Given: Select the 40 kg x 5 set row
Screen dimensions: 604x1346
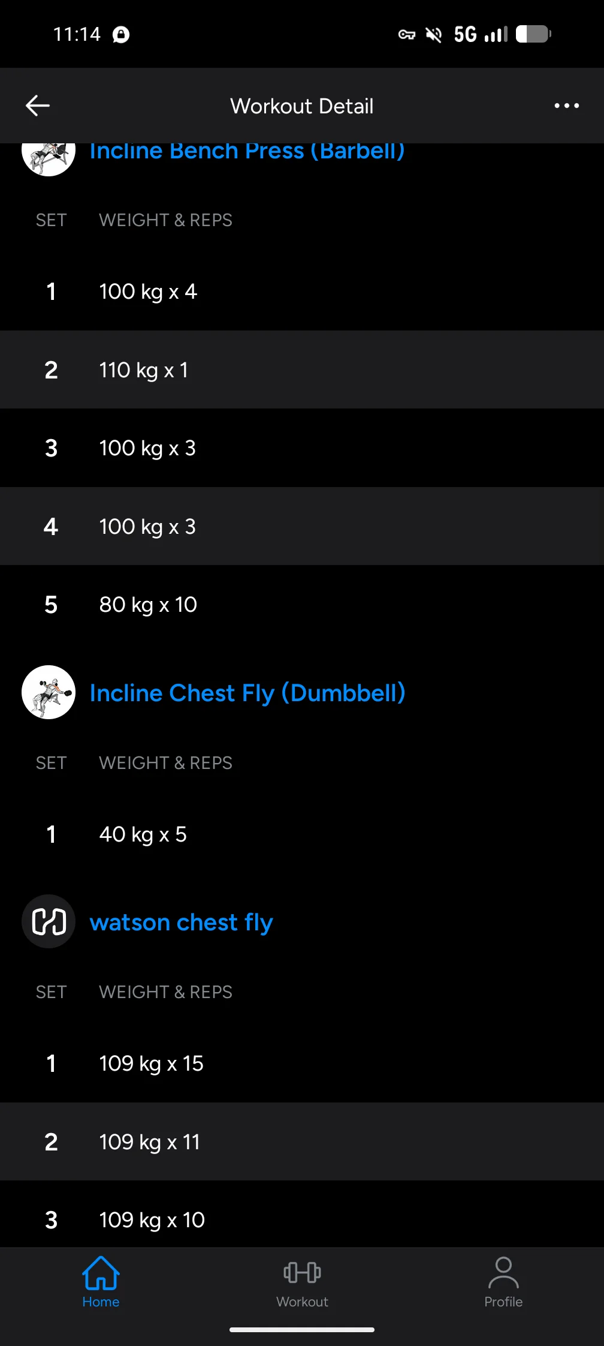Looking at the screenshot, I should click(302, 834).
